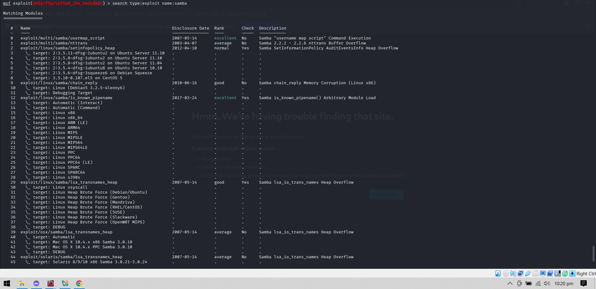The image size is (596, 289).
Task: Click the VirtualBox network adapters indicator
Action: pos(521,273)
